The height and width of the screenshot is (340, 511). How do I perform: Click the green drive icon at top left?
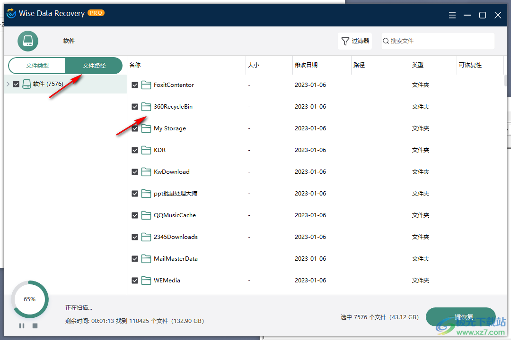(28, 41)
